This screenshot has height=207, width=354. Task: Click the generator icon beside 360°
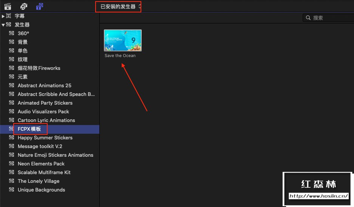click(11, 33)
